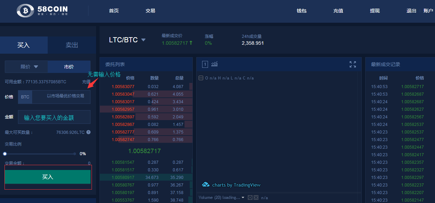The height and width of the screenshot is (203, 435).
Task: Click the 充值 link near available balance
Action: click(86, 82)
